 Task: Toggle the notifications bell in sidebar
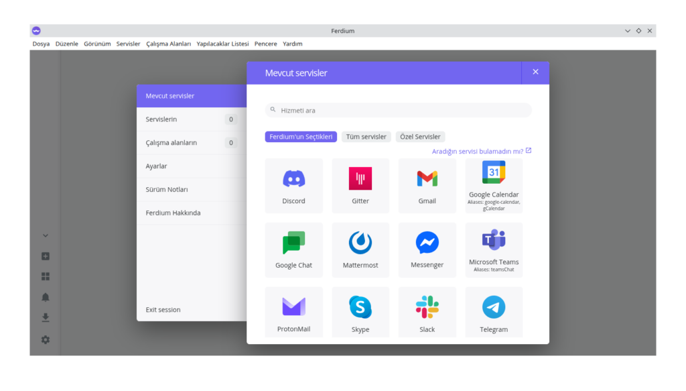[46, 297]
